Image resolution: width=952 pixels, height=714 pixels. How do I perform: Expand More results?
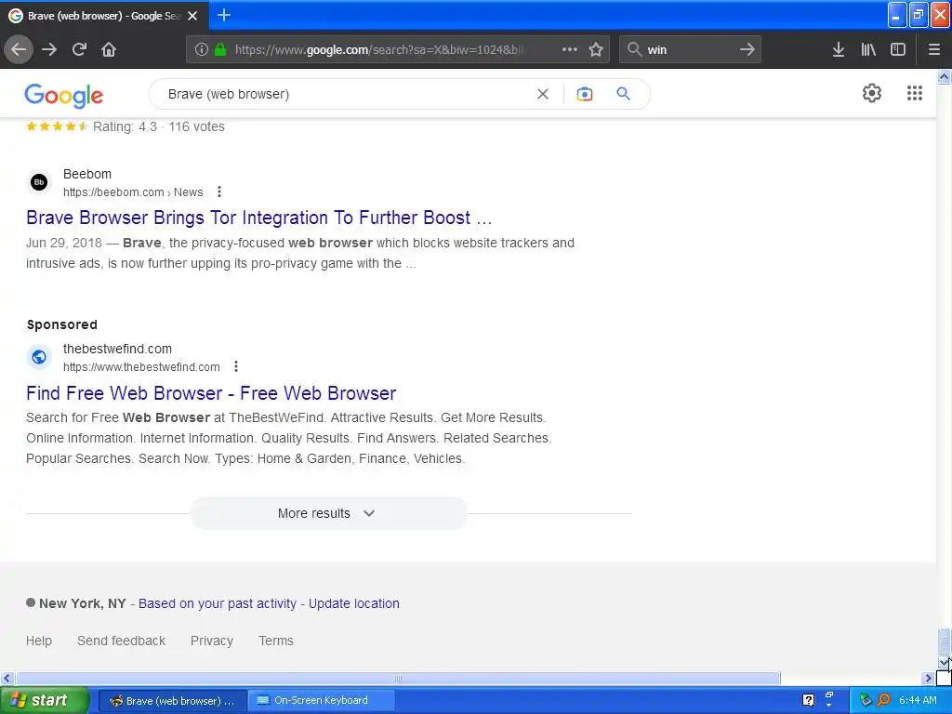click(328, 513)
